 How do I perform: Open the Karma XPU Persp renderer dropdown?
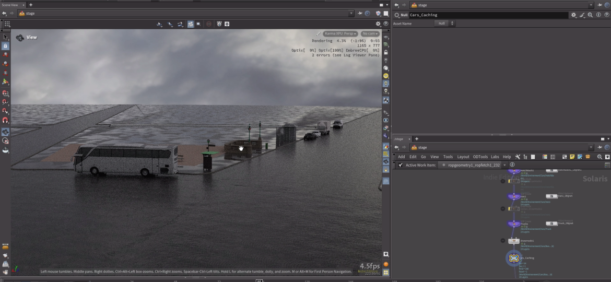(x=340, y=33)
